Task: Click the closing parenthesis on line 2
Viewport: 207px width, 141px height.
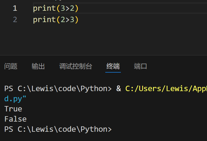Action: pyautogui.click(x=76, y=20)
